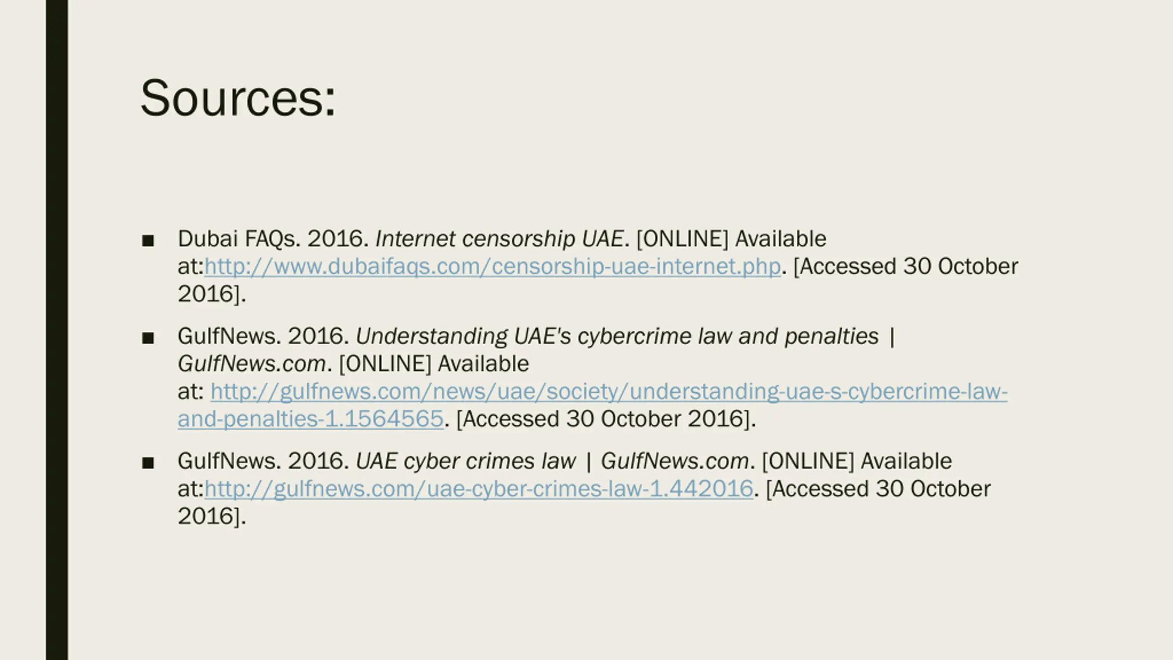This screenshot has height=660, width=1173.
Task: Click the italic title "UAE cyber crimes law"
Action: pos(466,461)
